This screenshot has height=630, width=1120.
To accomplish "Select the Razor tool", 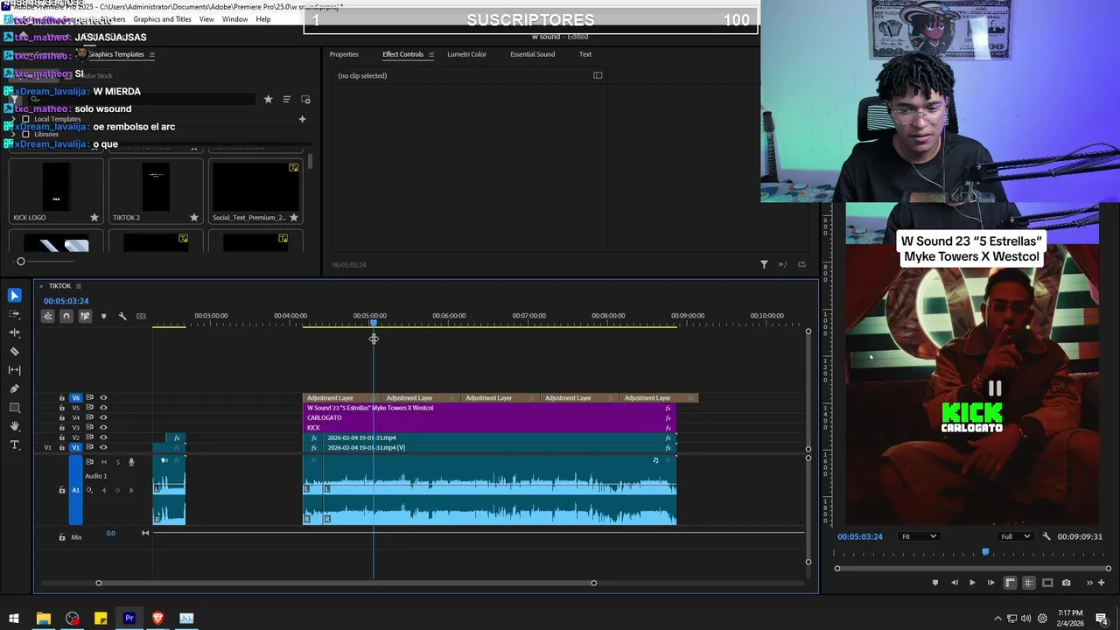I will (x=14, y=351).
